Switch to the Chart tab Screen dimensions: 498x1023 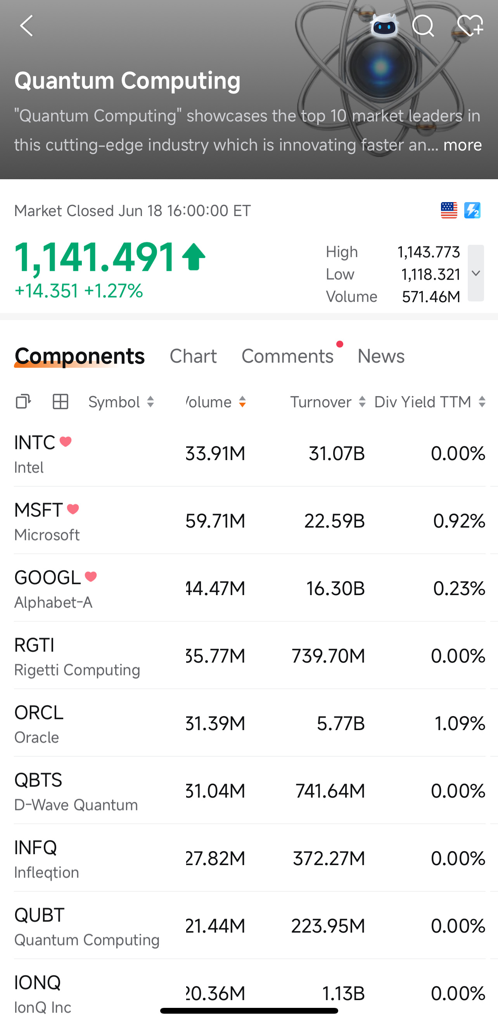pyautogui.click(x=193, y=356)
